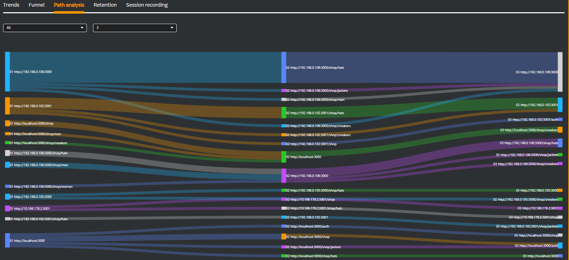Viewport: 569px width, 260px height.
Task: Click the 03 http://10.196.179.2:3001 label
Action: (538, 208)
